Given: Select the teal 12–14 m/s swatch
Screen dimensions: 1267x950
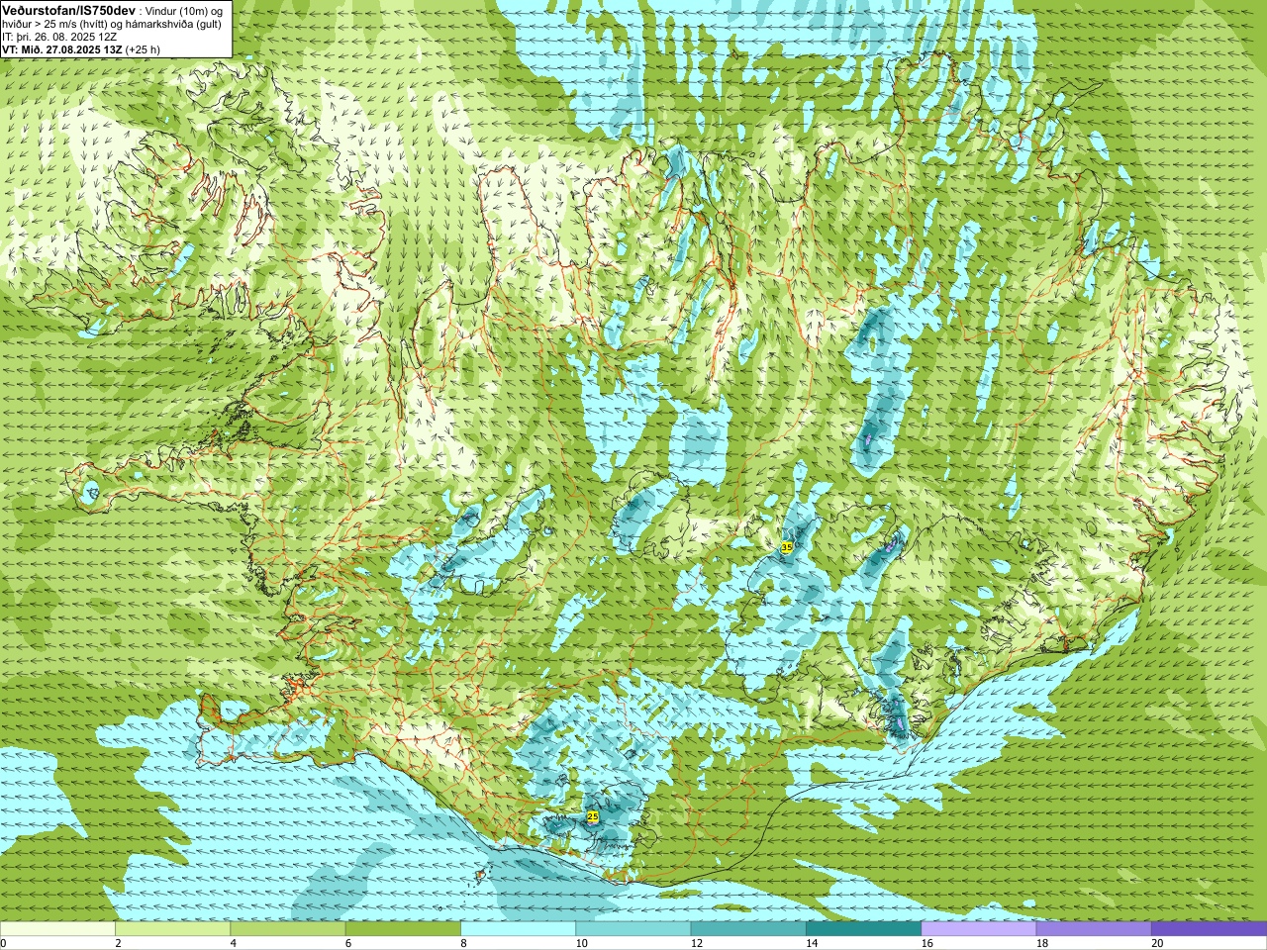Looking at the screenshot, I should coord(748,929).
